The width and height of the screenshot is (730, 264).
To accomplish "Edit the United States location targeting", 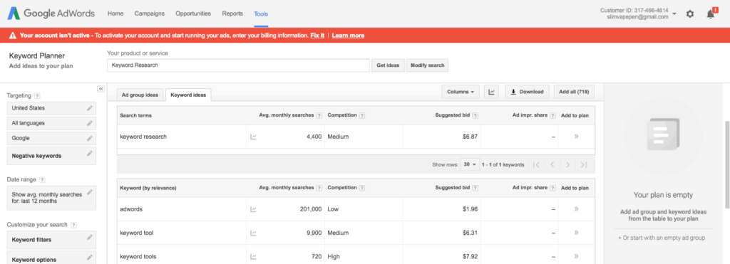I will click(89, 108).
